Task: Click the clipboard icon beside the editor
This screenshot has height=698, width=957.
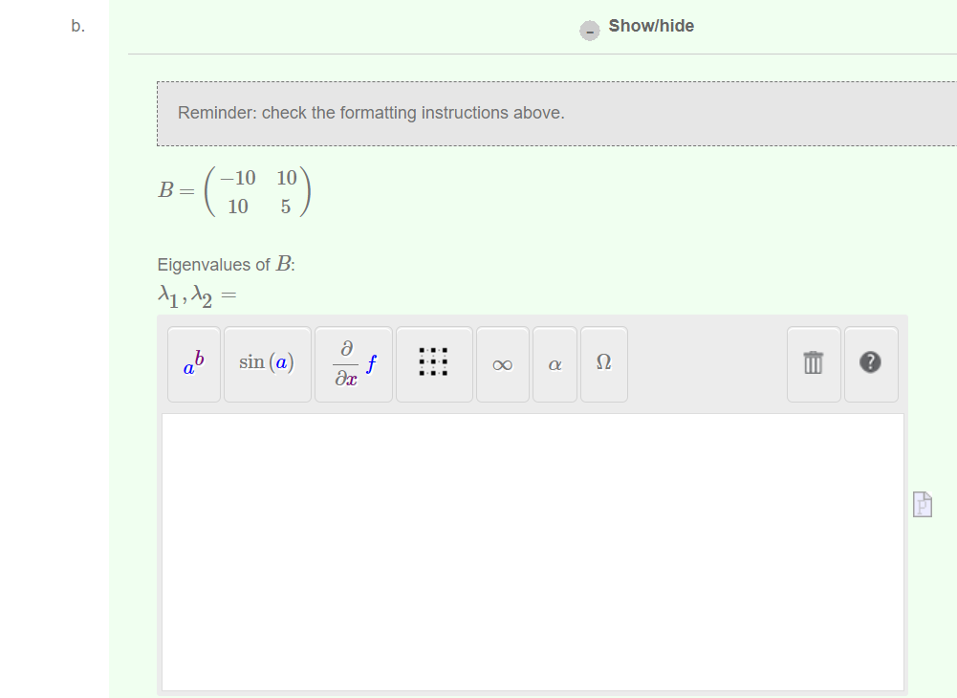Action: coord(921,504)
